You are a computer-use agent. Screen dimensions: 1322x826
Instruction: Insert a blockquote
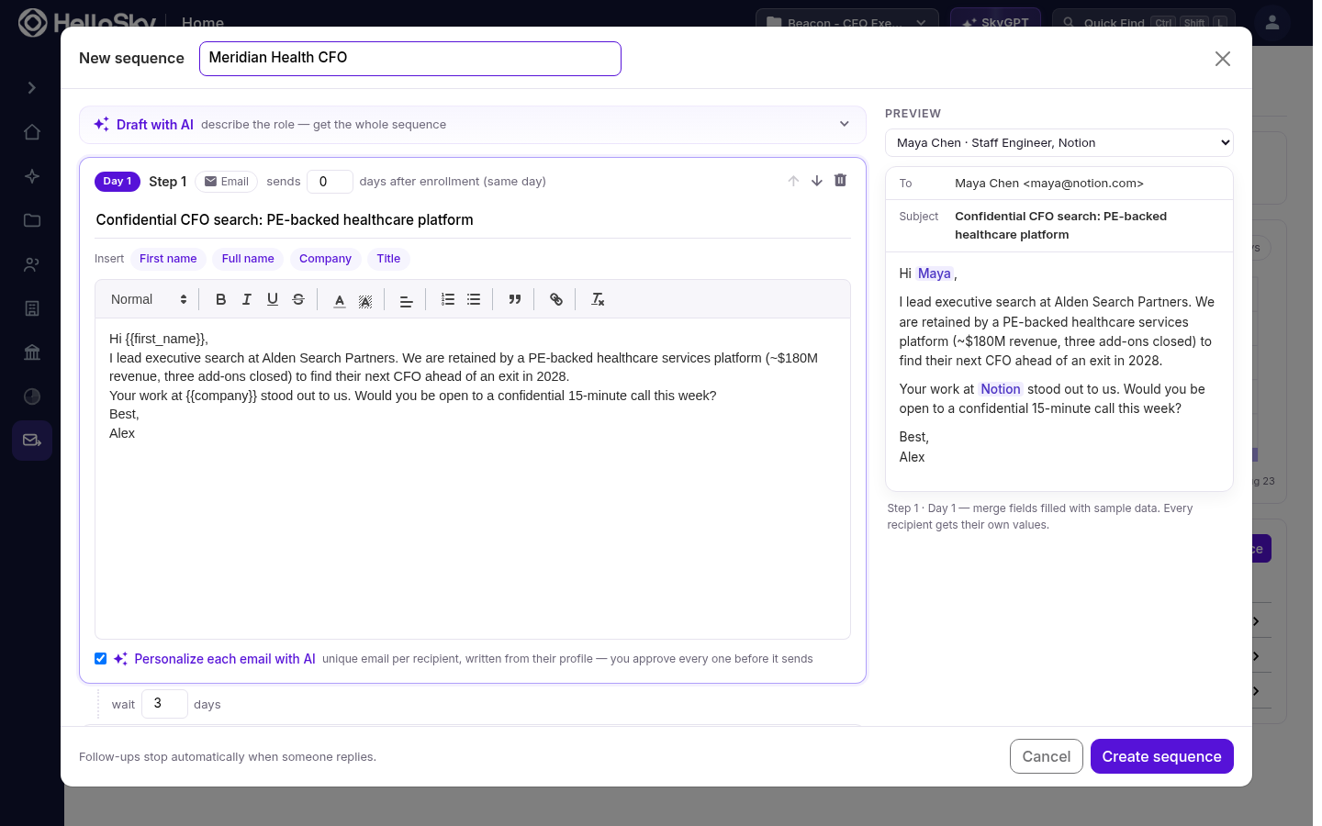click(515, 299)
